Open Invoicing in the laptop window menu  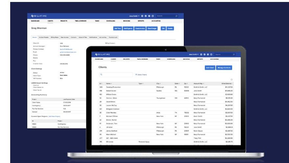(x=186, y=59)
